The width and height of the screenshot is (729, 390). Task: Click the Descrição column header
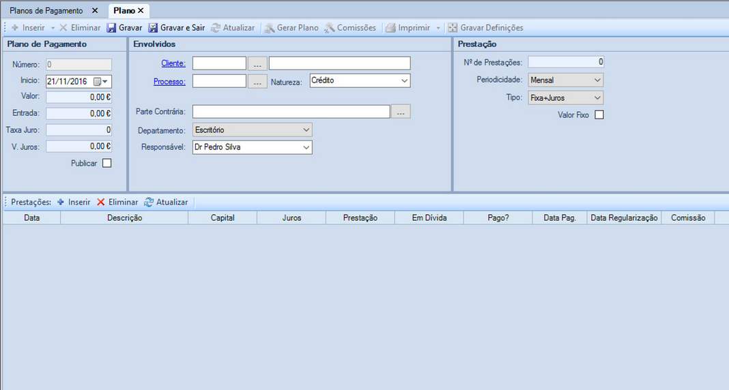[x=125, y=217]
